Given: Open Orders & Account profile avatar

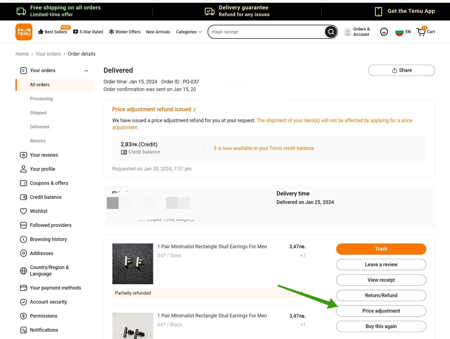Looking at the screenshot, I should point(348,32).
